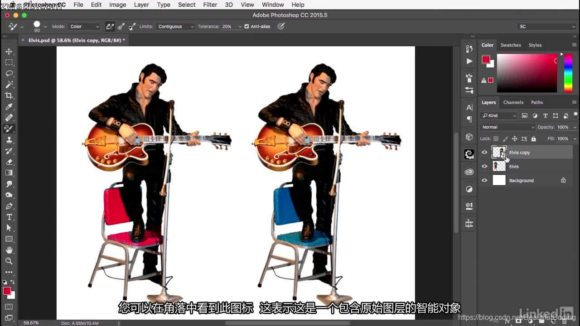Open the Mode dropdown set to Color
Screen dimensions: 580x326
[84, 26]
